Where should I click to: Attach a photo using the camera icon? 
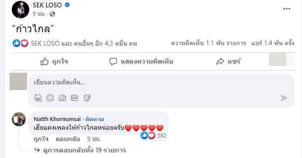pos(62,98)
